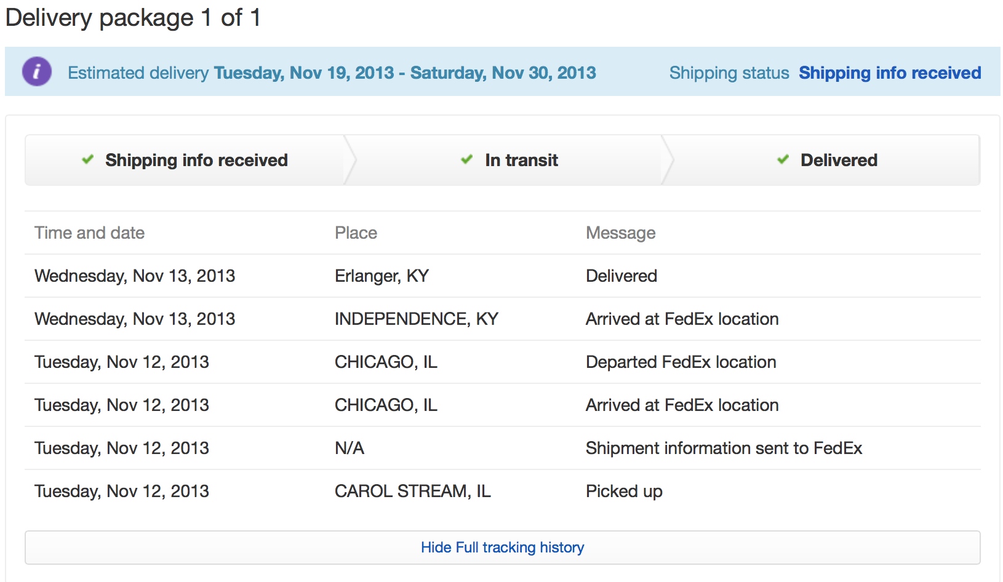Select the Delivered progress step

pyautogui.click(x=825, y=160)
